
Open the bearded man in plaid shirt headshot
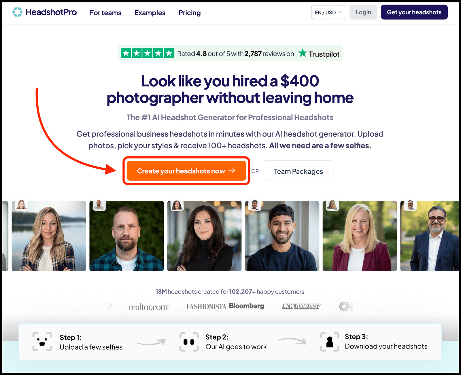126,236
